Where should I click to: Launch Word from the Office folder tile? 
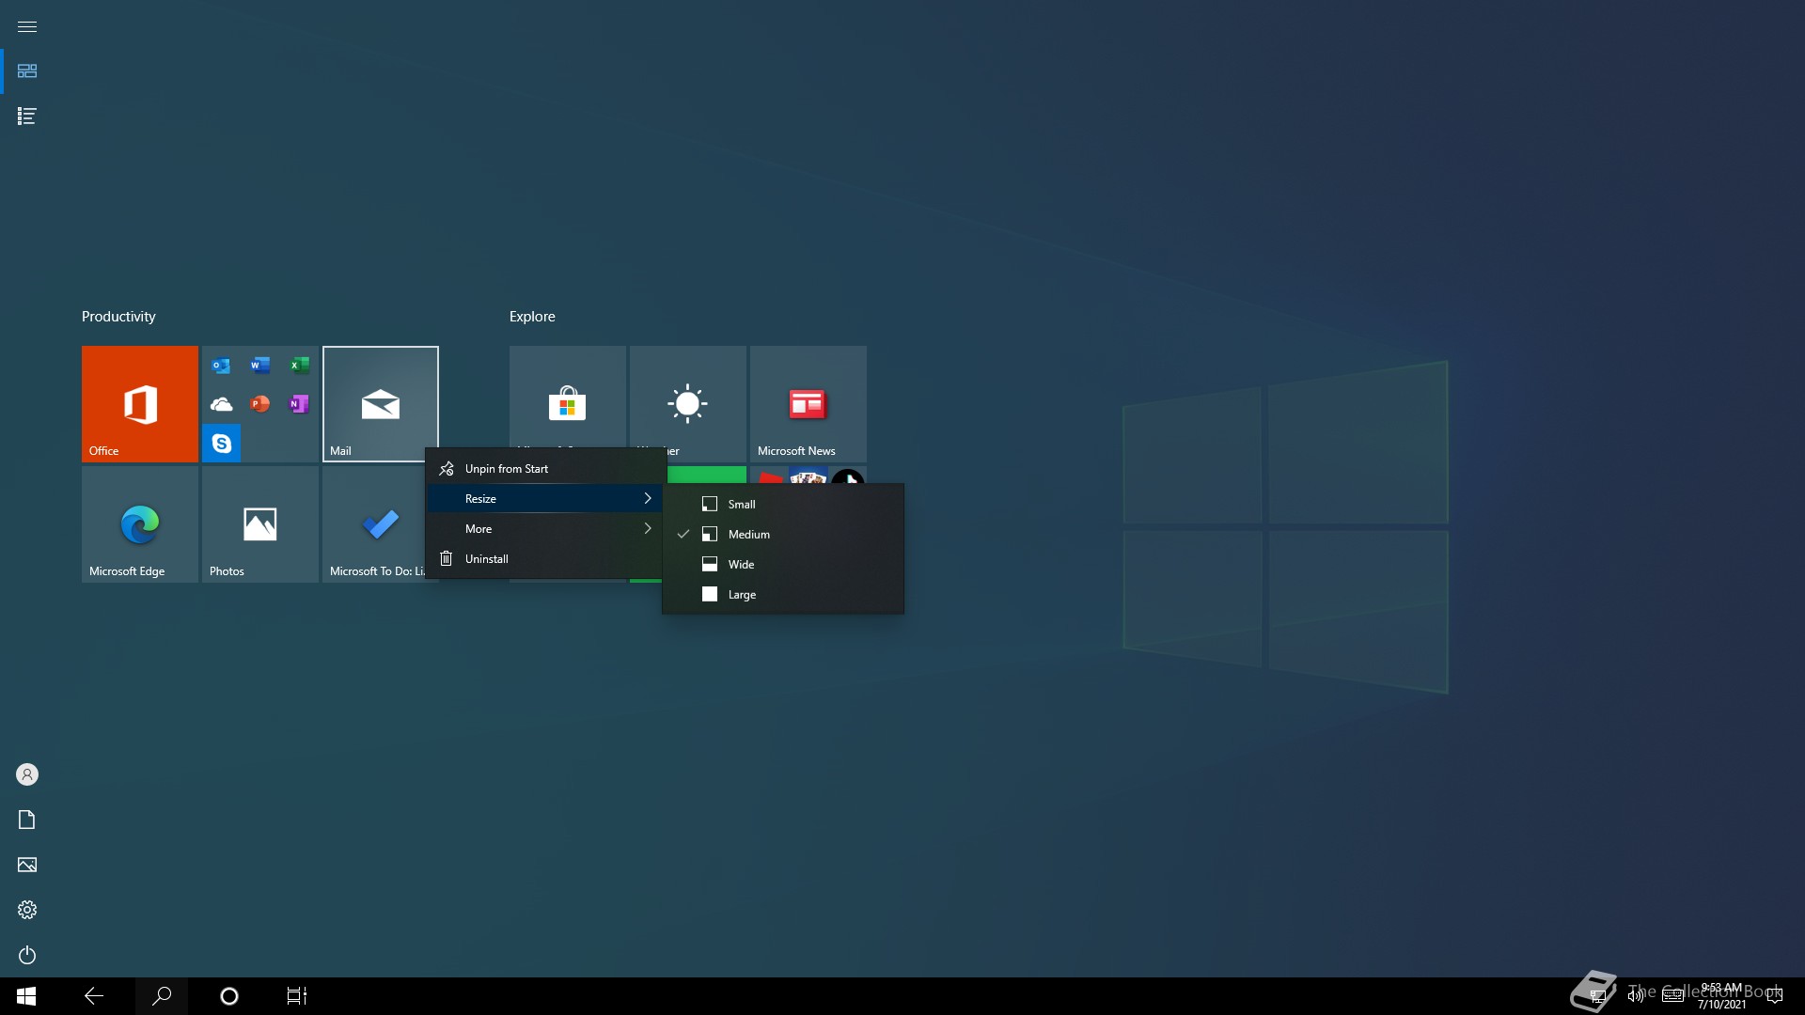[x=260, y=366]
